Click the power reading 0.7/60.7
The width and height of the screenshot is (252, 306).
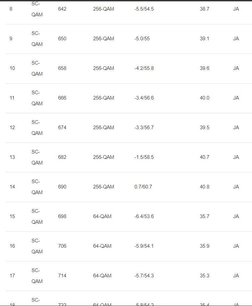143,187
